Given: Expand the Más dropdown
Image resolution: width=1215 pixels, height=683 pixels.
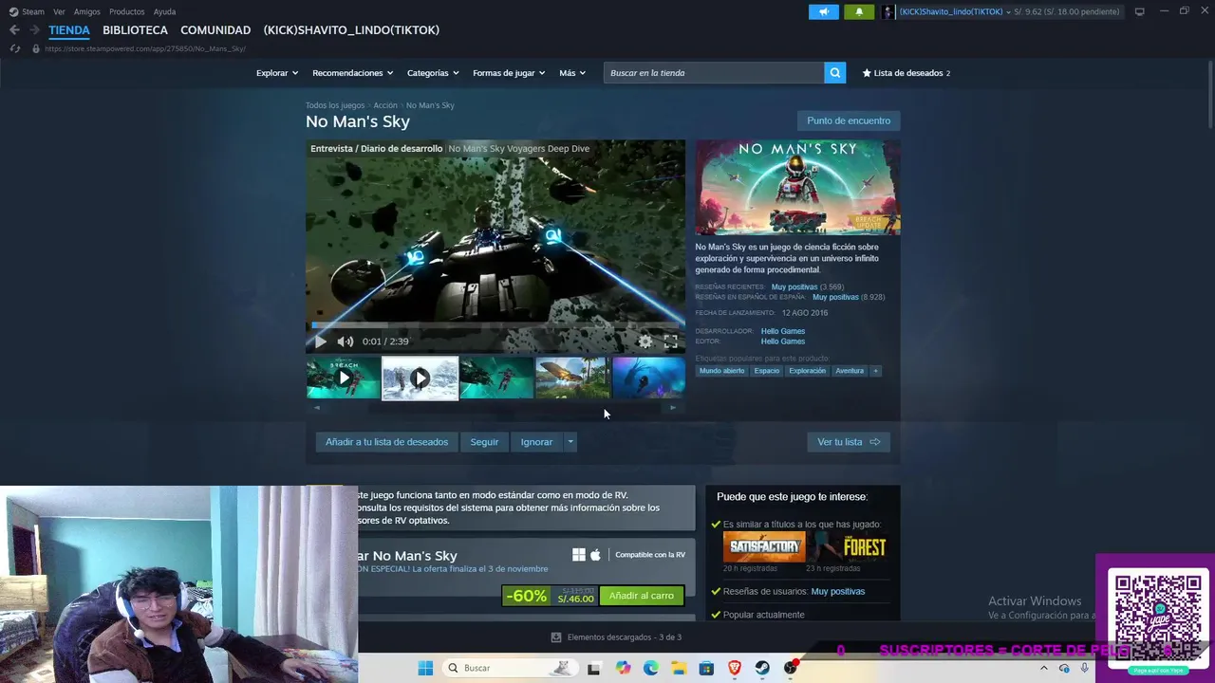Looking at the screenshot, I should pyautogui.click(x=572, y=73).
